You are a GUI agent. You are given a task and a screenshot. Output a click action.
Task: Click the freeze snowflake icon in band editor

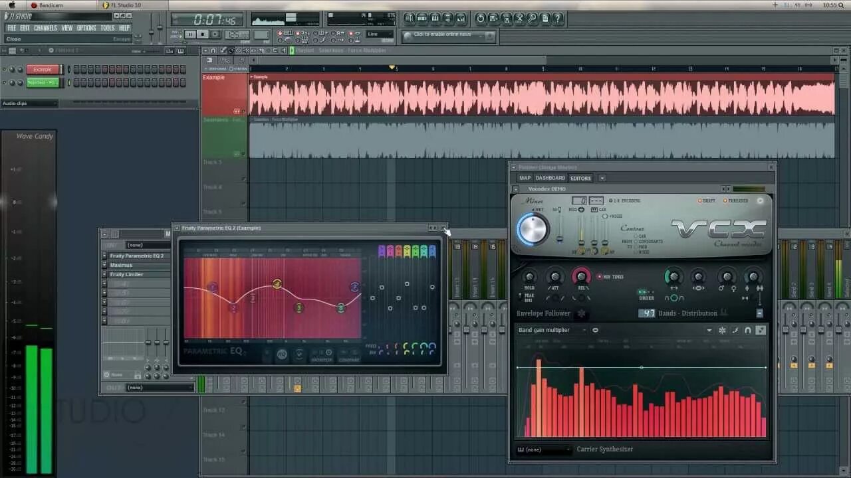click(x=722, y=330)
